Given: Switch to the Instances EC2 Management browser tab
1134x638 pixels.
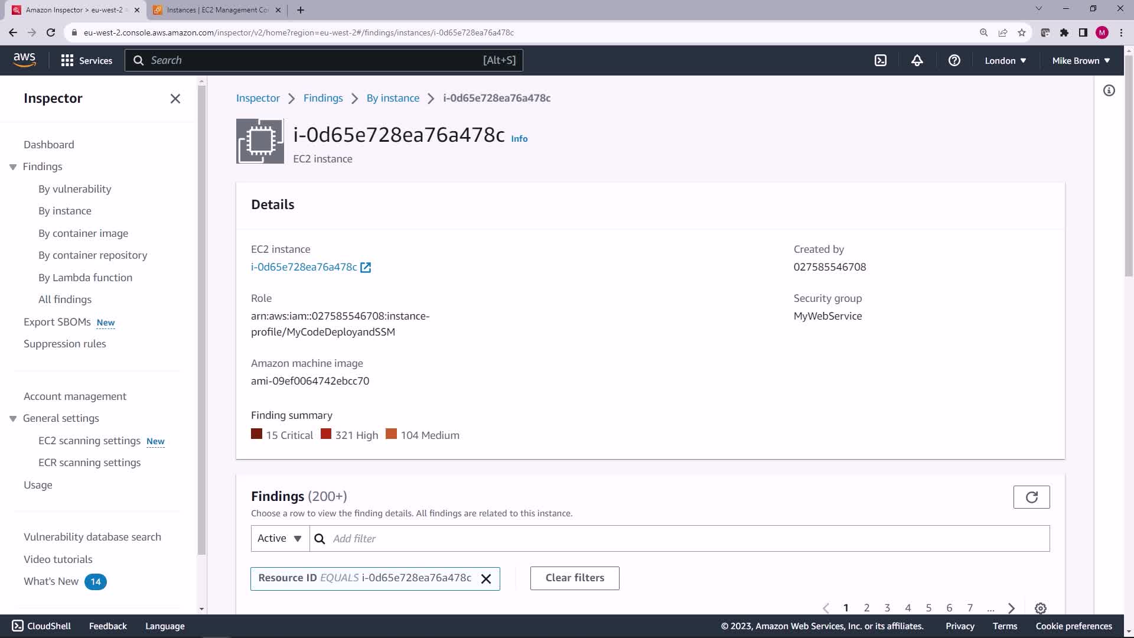Looking at the screenshot, I should pyautogui.click(x=216, y=10).
